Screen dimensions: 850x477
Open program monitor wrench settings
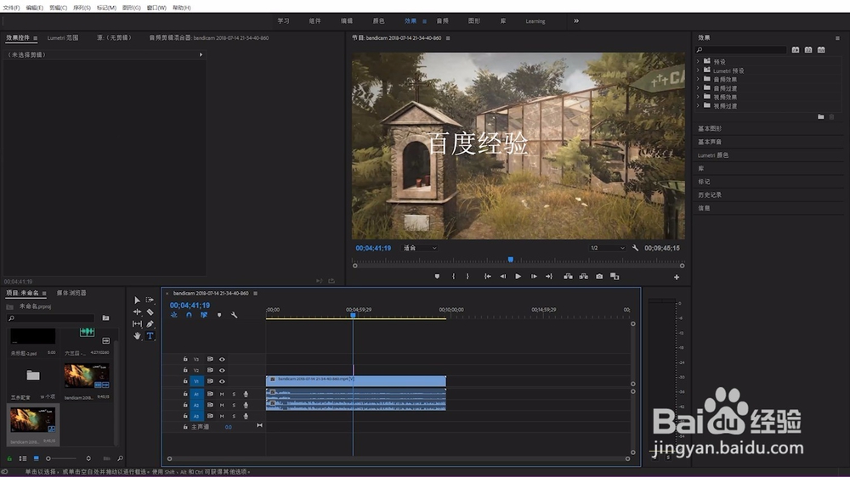635,248
